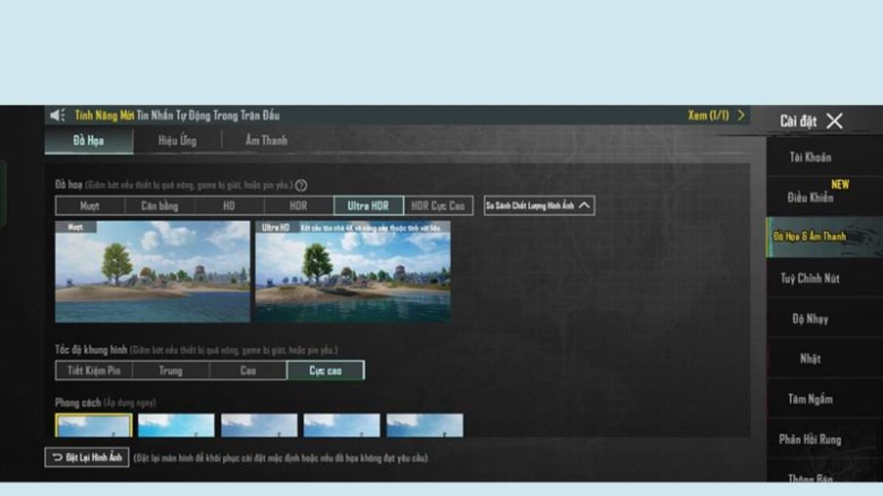Click the Cài đặt title text
Image resolution: width=883 pixels, height=496 pixels.
(798, 121)
